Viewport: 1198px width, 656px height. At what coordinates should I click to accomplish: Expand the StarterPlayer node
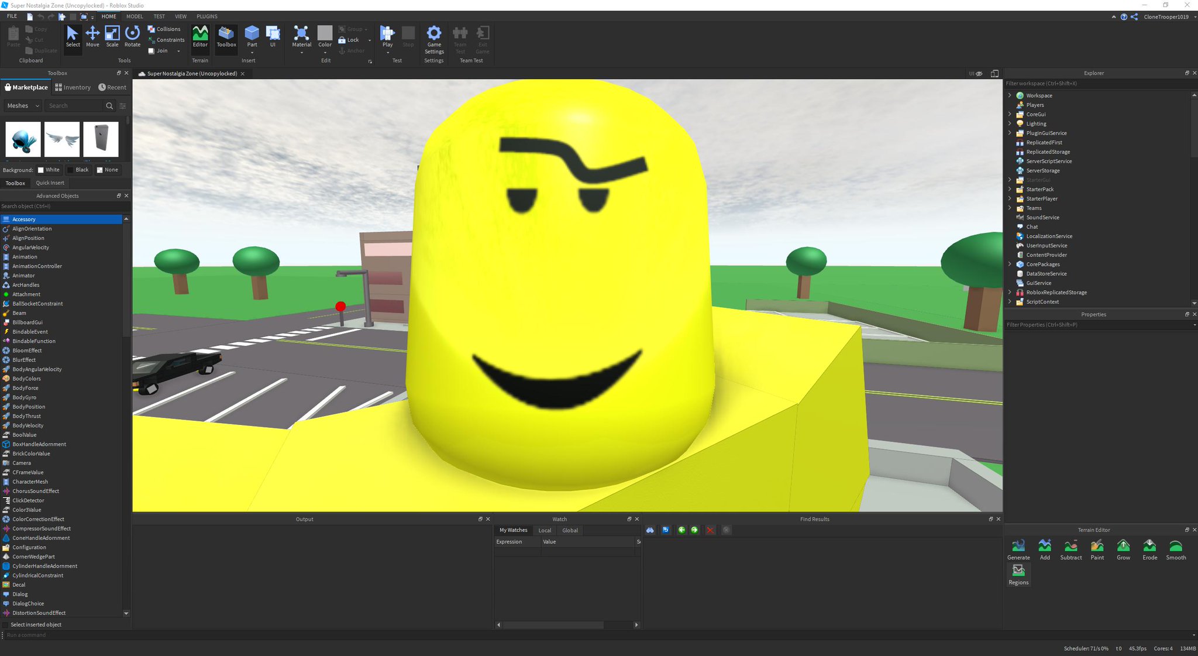[1010, 199]
